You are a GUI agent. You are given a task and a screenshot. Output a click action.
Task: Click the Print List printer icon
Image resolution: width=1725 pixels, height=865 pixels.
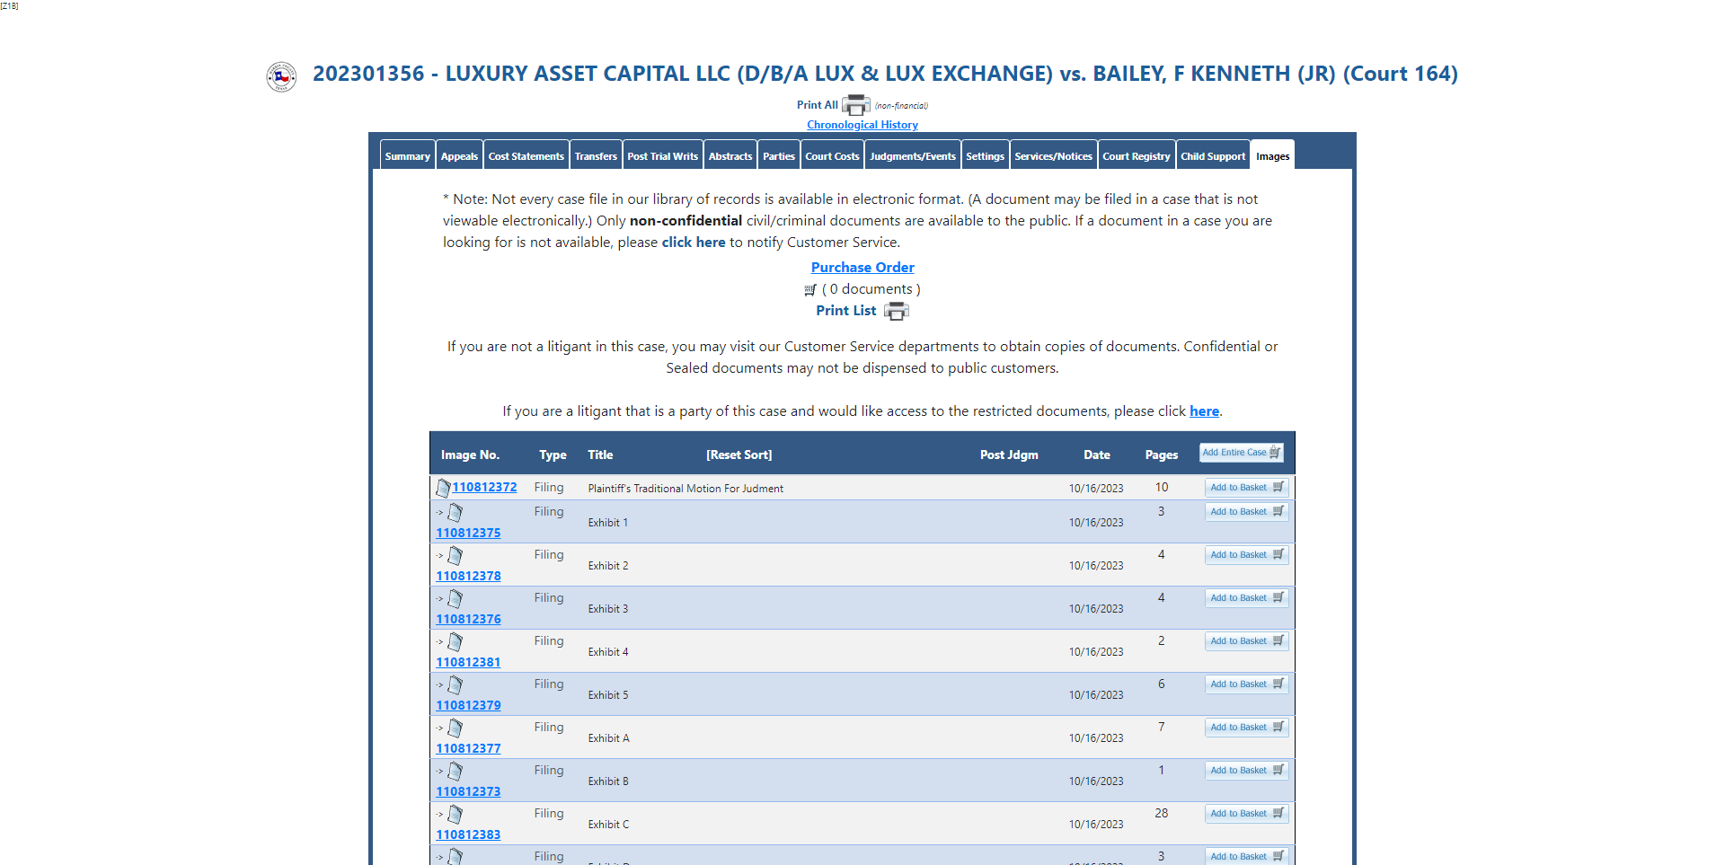pos(897,311)
